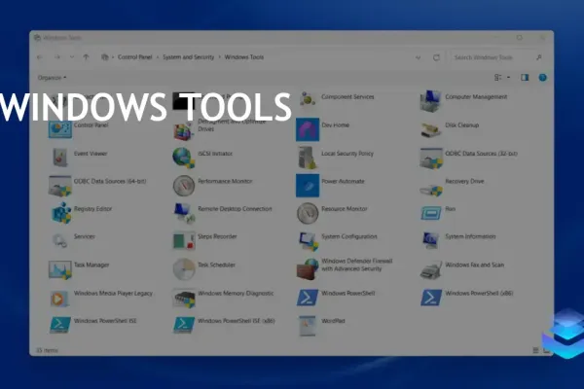This screenshot has height=389, width=584.
Task: Select the Remote Desktop Connection icon
Action: coord(184,214)
